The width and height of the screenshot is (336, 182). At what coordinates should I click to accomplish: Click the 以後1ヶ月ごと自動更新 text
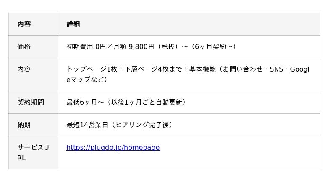click(x=146, y=102)
